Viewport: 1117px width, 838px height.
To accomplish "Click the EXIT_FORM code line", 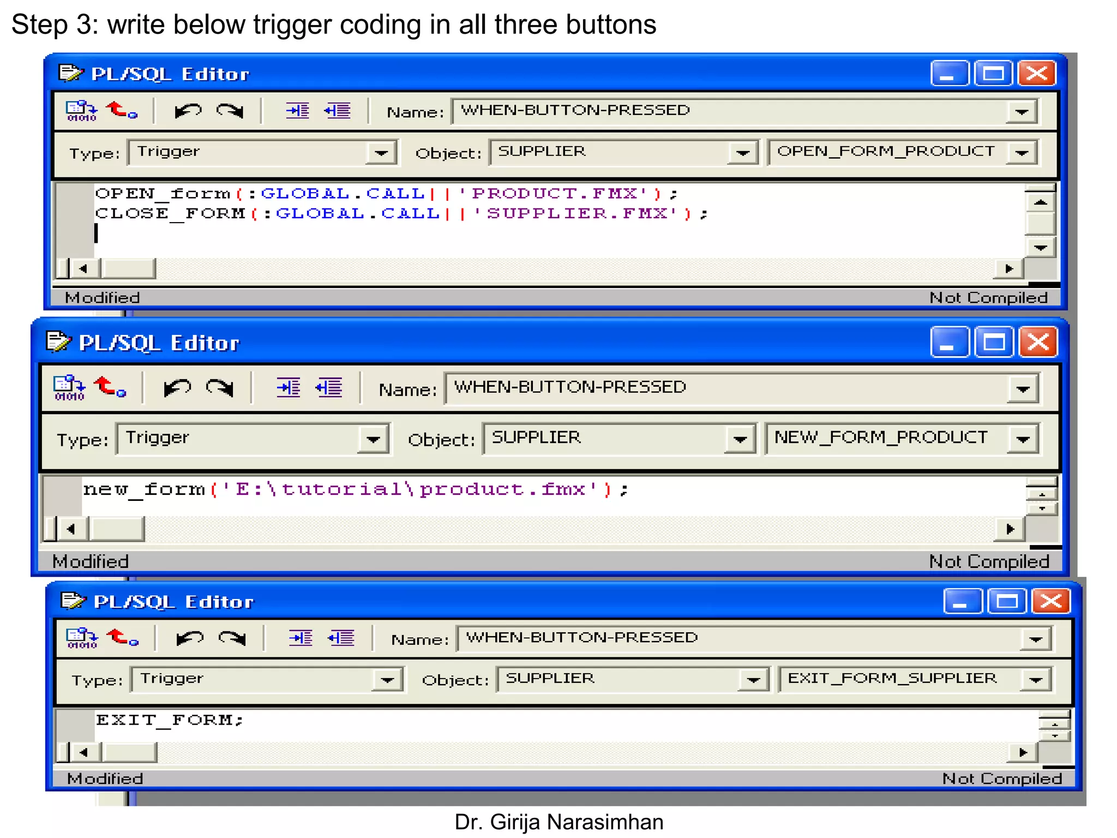I will [169, 720].
